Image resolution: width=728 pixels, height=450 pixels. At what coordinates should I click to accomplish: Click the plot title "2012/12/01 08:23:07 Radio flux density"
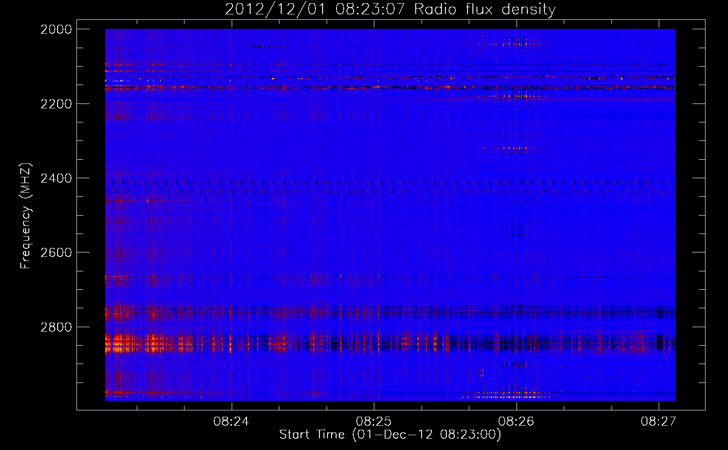coord(390,9)
